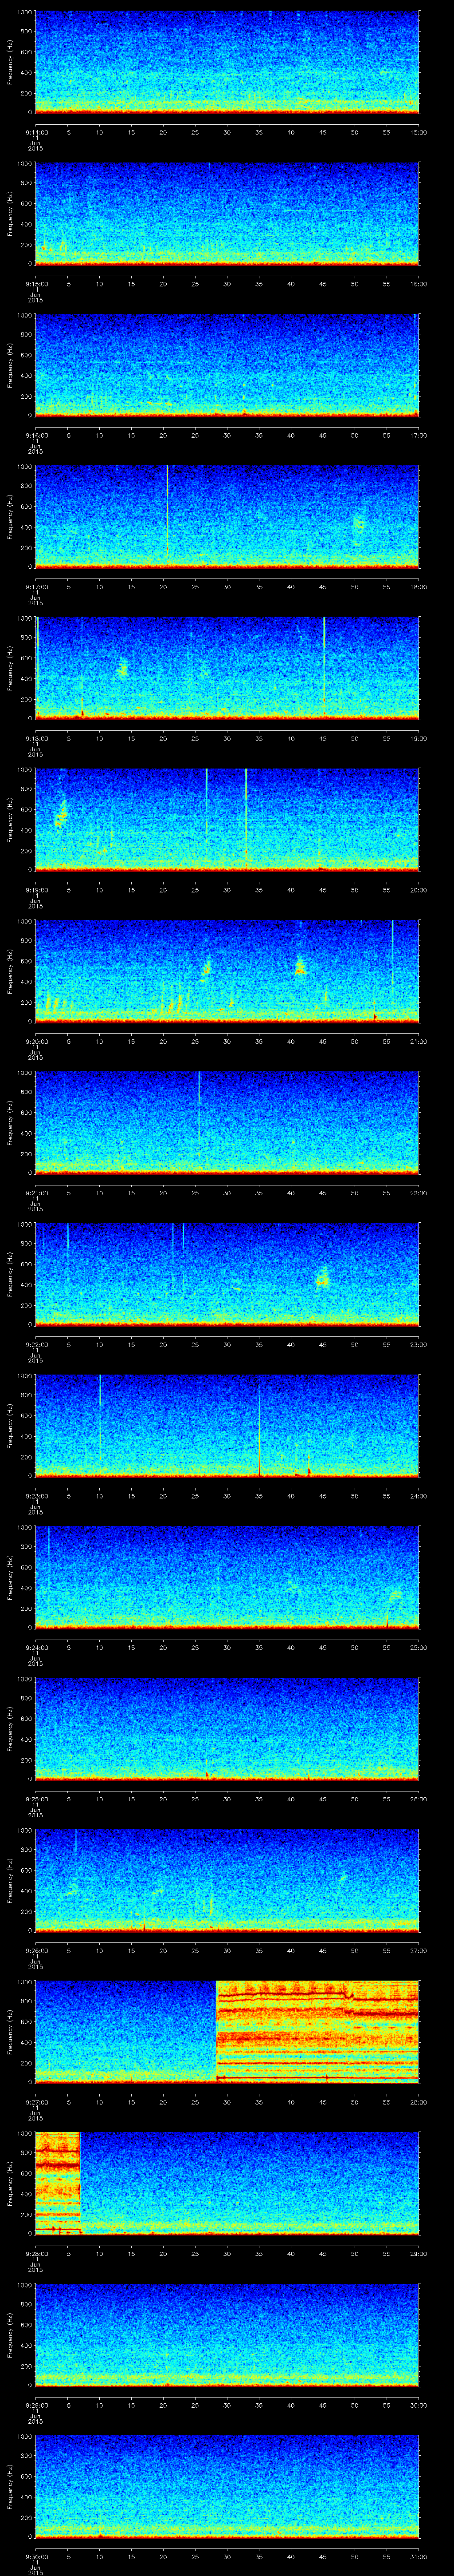The width and height of the screenshot is (454, 2576).
Task: Select the spectrogram panel starting at 9:18:00
Action: tap(227, 668)
